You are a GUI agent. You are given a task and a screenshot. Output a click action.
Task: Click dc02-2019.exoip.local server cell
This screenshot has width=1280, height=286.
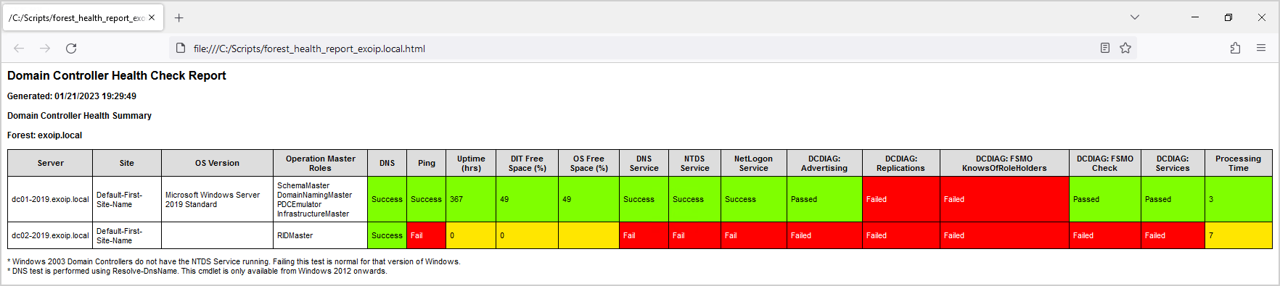50,235
